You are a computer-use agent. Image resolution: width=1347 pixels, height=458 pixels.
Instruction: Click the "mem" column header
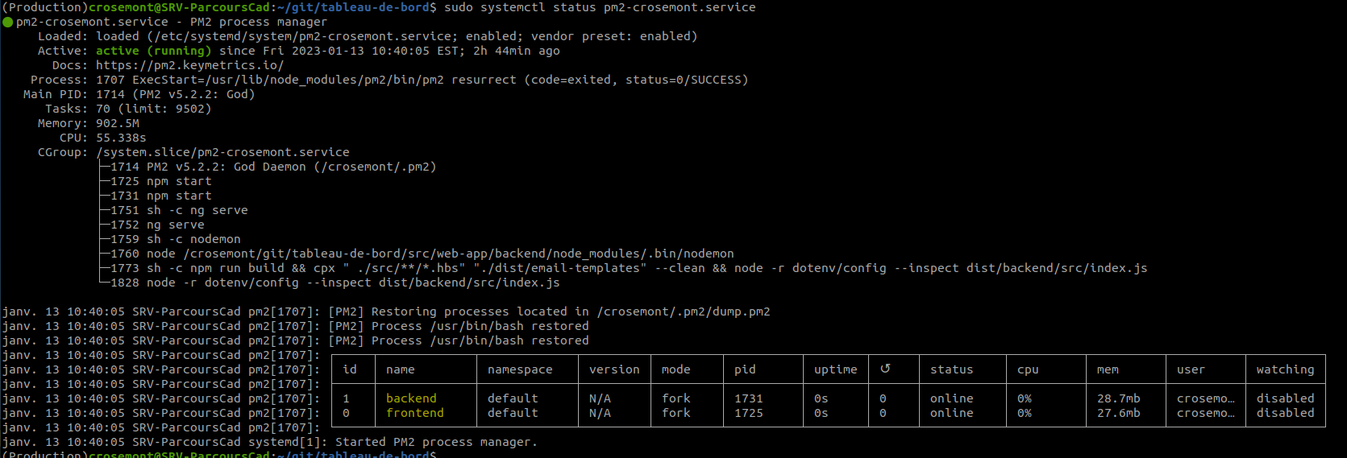pyautogui.click(x=1108, y=369)
